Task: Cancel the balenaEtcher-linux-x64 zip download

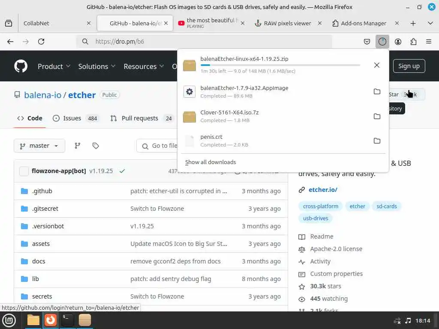Action: (x=377, y=65)
